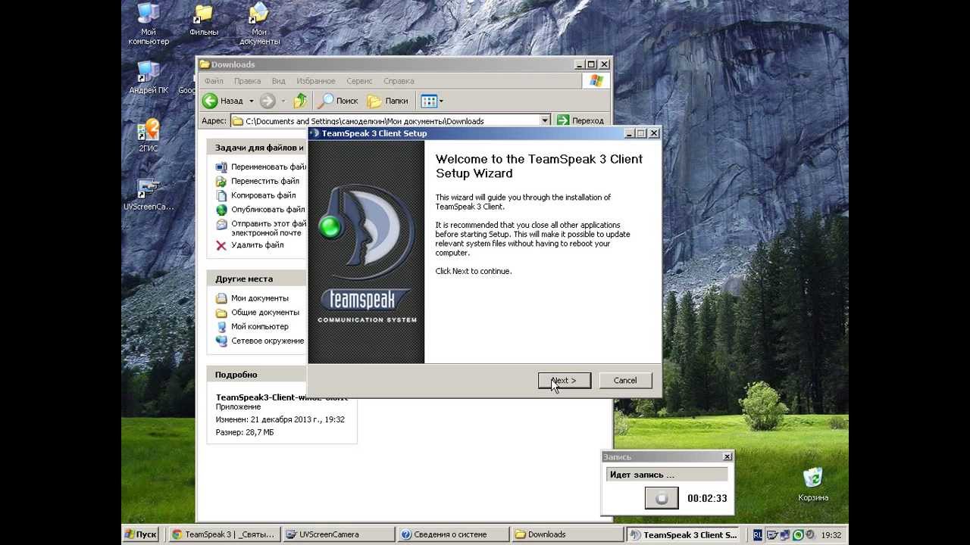970x545 pixels.
Task: Collapse the Подробно details panel header
Action: point(257,375)
